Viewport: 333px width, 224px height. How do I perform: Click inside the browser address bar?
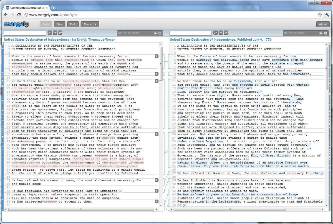(111, 15)
